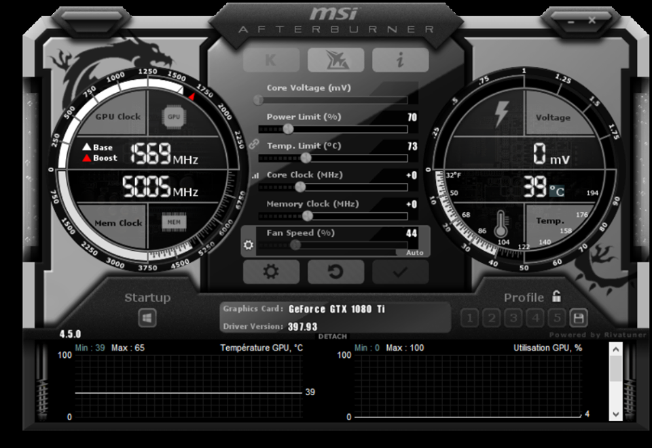Open the Kombustor K button

click(x=271, y=60)
